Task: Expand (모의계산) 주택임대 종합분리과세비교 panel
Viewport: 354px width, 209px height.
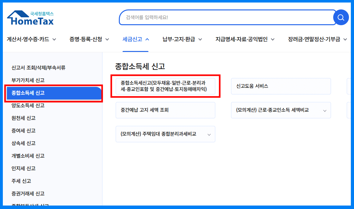Action: (165, 134)
